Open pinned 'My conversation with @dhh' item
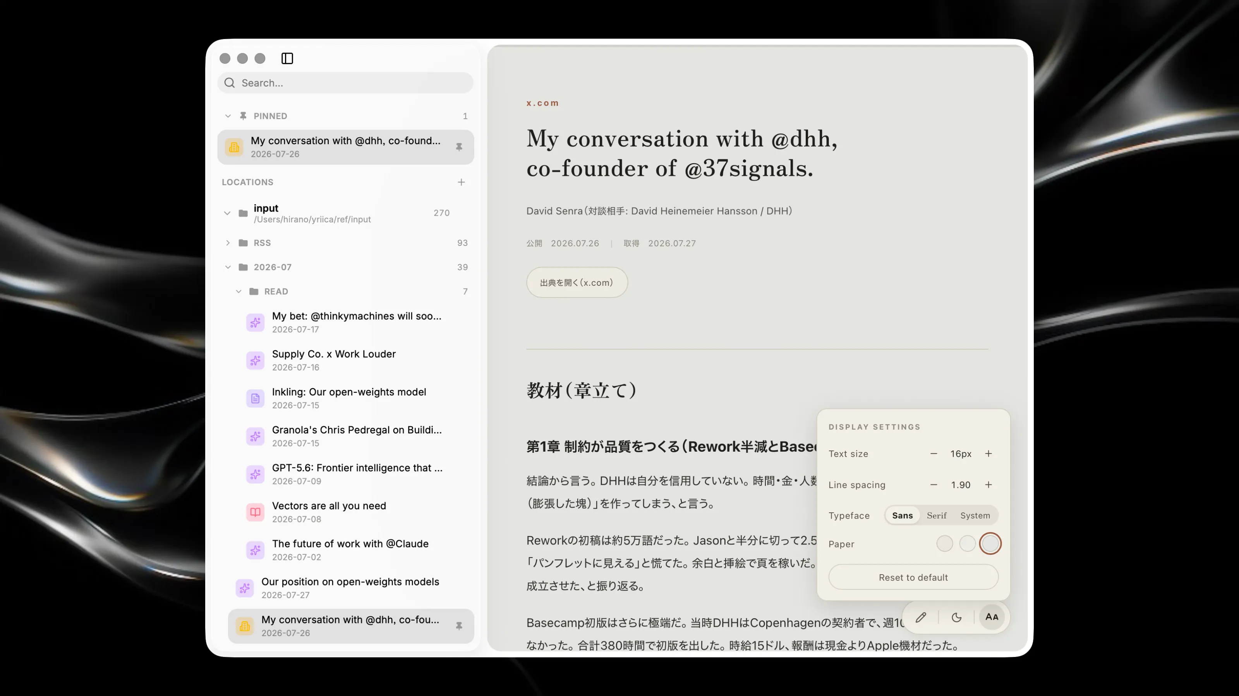This screenshot has width=1239, height=696. tap(345, 147)
